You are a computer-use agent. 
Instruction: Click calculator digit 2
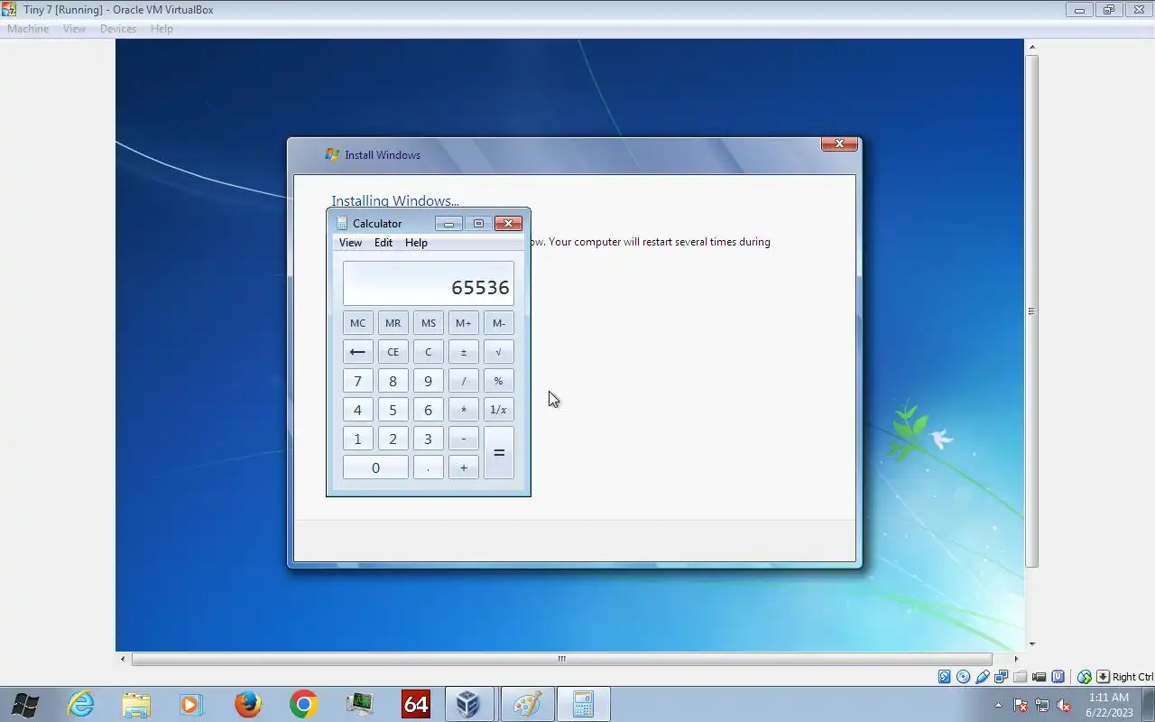coord(393,439)
